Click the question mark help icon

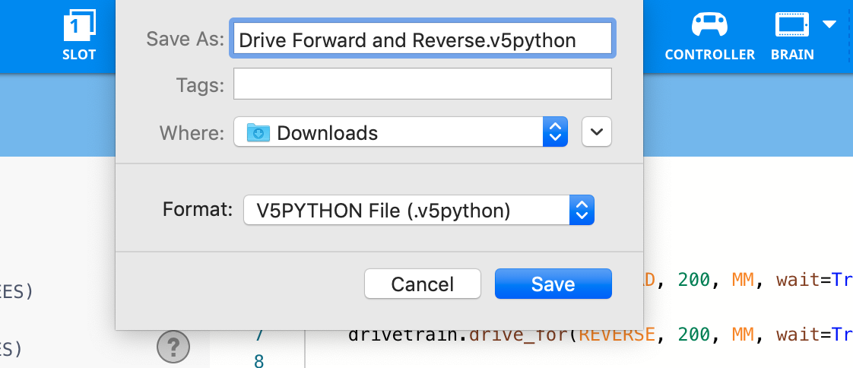click(x=173, y=347)
